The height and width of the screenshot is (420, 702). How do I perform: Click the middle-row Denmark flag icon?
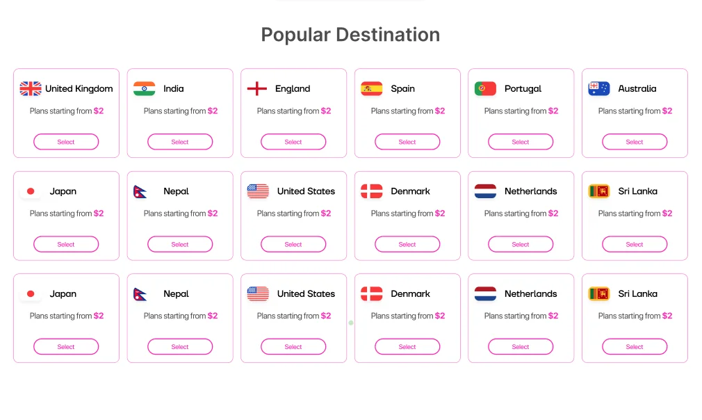coord(372,191)
